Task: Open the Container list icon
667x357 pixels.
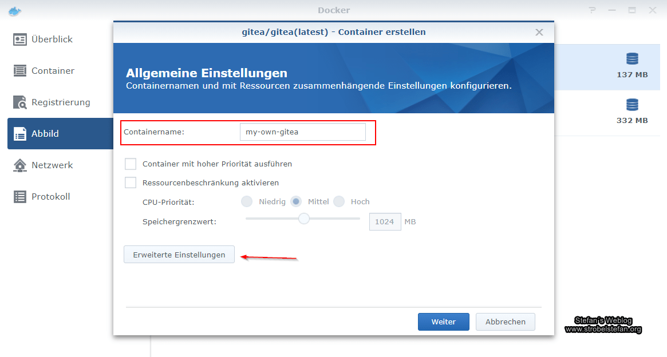Action: tap(20, 71)
